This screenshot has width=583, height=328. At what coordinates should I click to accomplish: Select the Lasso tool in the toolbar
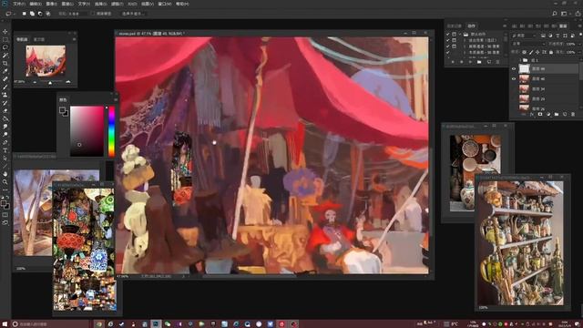tap(5, 47)
